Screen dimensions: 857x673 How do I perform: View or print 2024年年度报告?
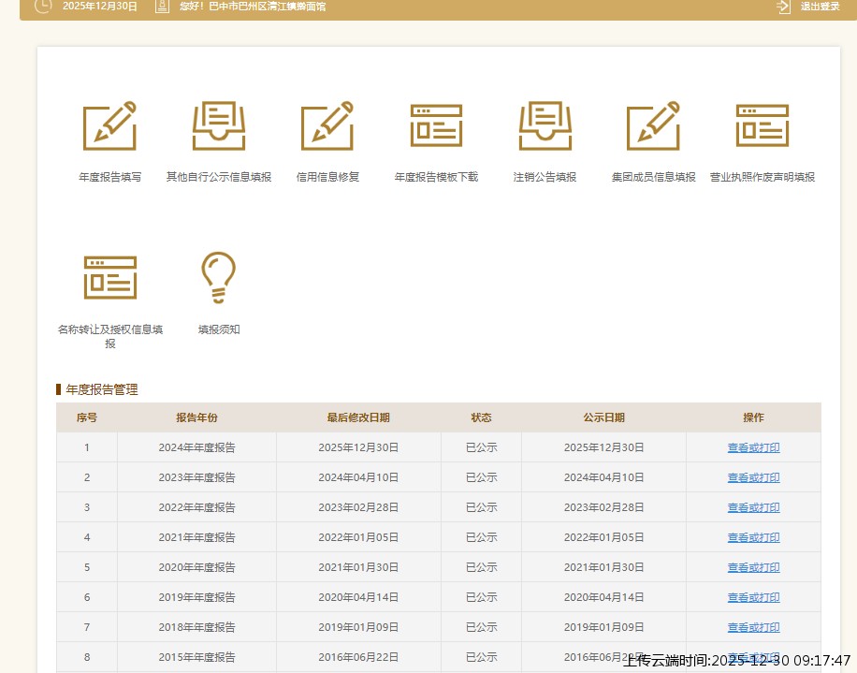[x=753, y=447]
